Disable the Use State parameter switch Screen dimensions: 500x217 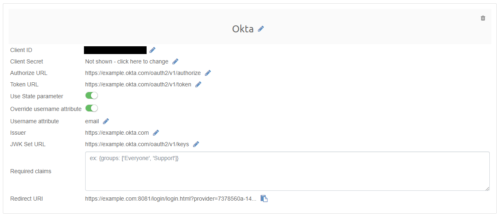click(x=91, y=96)
